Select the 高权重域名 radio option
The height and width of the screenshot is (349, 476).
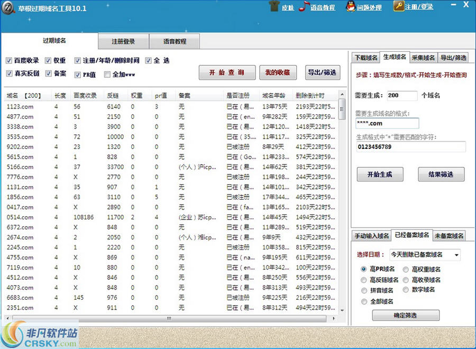(406, 270)
